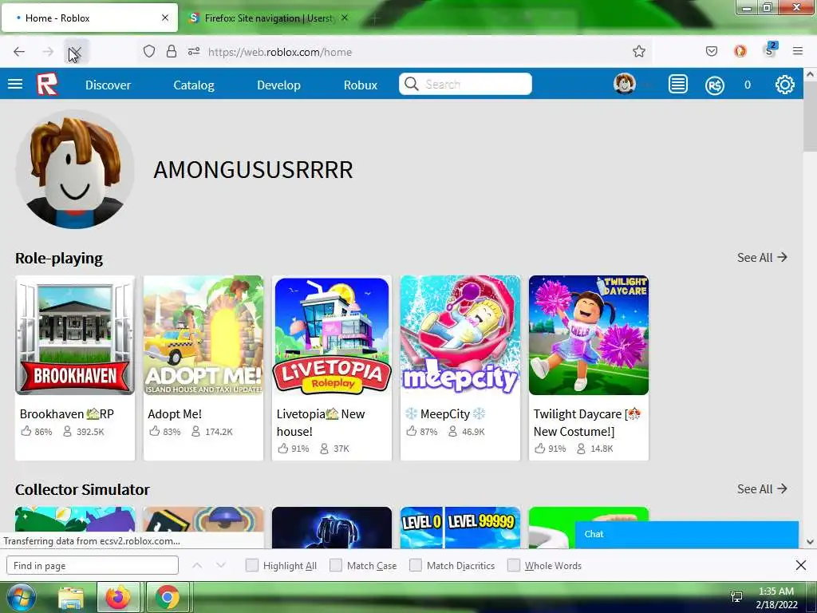Viewport: 817px width, 613px height.
Task: Open the Roblox notifications feed icon
Action: tap(678, 85)
